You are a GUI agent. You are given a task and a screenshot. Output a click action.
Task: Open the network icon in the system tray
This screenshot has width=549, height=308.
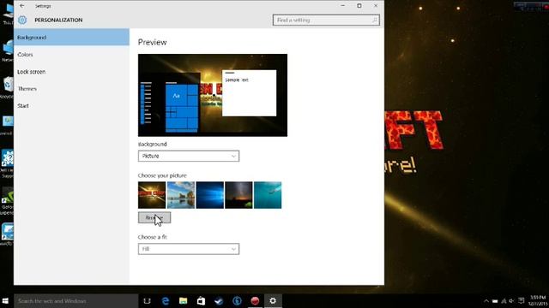(x=504, y=301)
